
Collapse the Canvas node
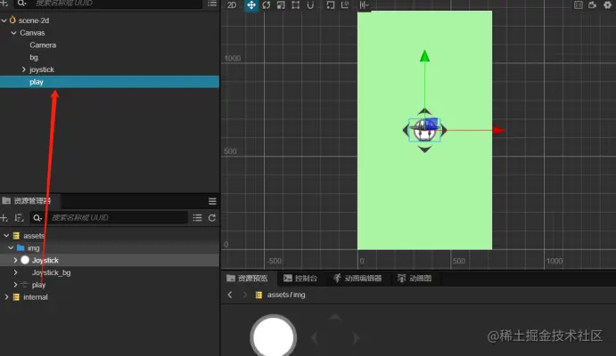pos(13,33)
